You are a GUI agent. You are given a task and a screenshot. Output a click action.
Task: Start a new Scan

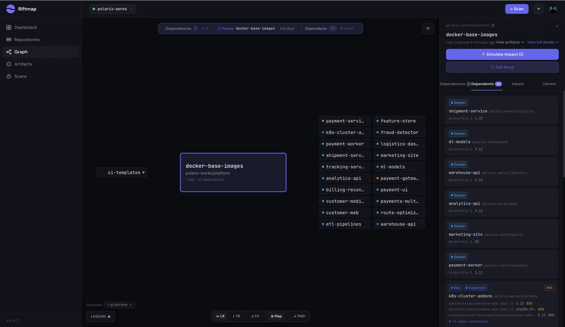pyautogui.click(x=517, y=9)
